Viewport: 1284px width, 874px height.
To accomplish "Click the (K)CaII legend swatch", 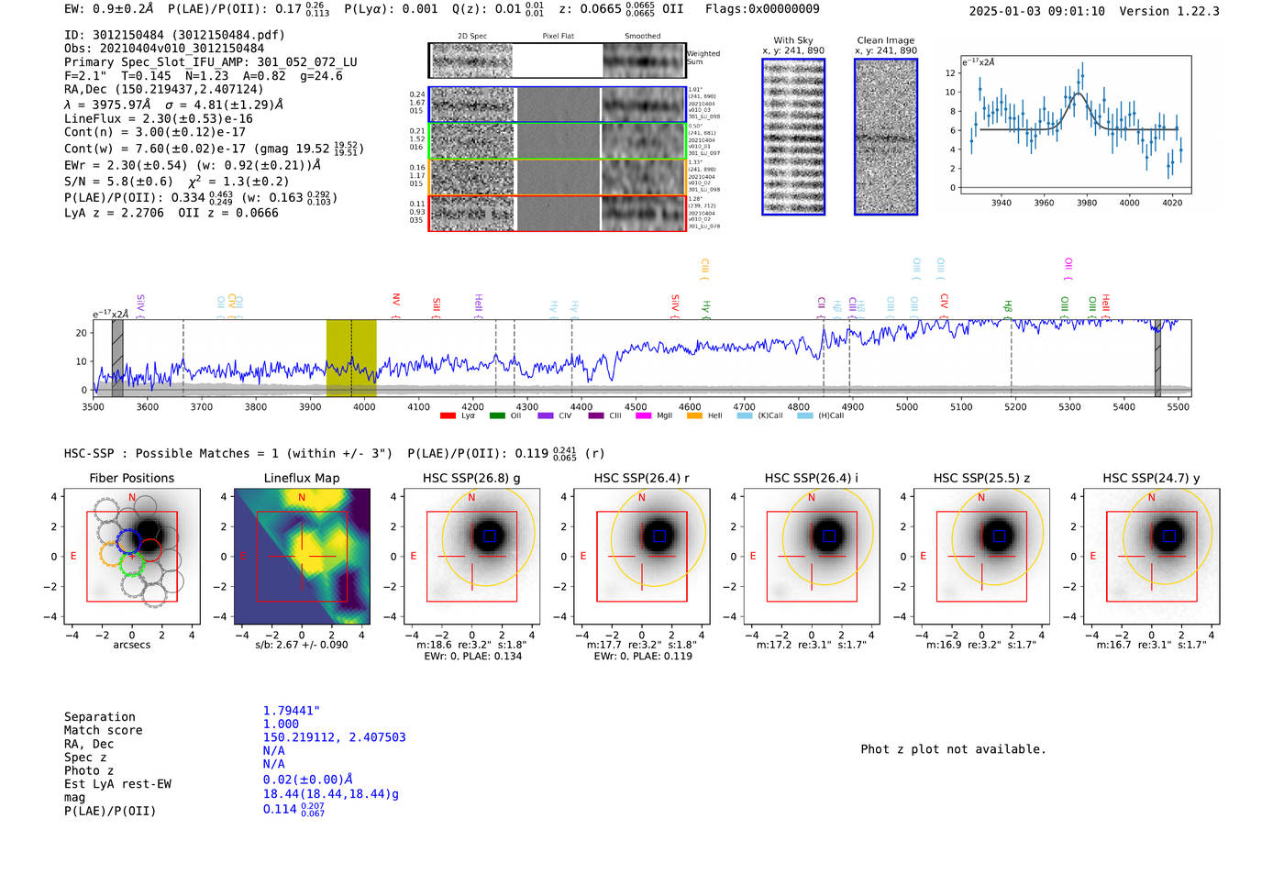I will [x=745, y=415].
